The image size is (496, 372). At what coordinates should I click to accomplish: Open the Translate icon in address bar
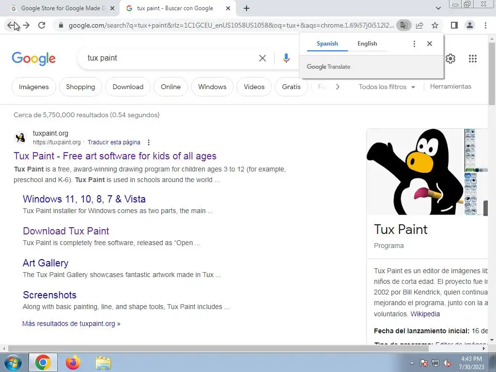[x=404, y=25]
